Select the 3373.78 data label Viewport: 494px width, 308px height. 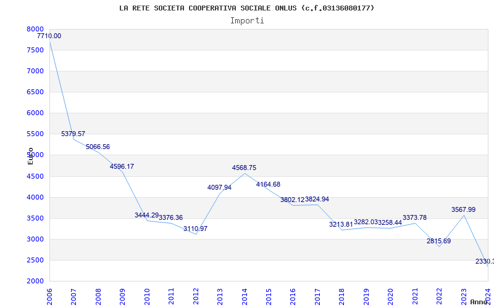pos(414,218)
